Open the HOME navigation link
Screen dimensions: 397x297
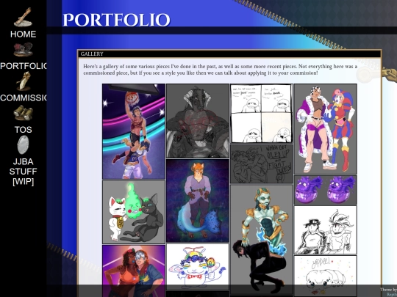click(x=23, y=34)
